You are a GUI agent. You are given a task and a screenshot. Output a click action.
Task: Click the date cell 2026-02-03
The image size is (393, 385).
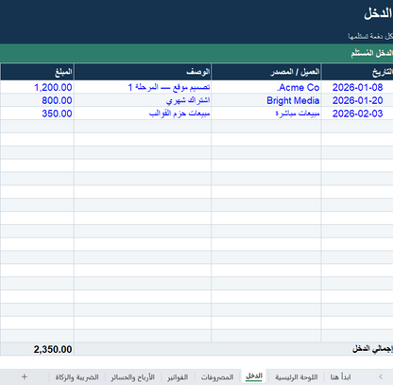click(x=357, y=114)
